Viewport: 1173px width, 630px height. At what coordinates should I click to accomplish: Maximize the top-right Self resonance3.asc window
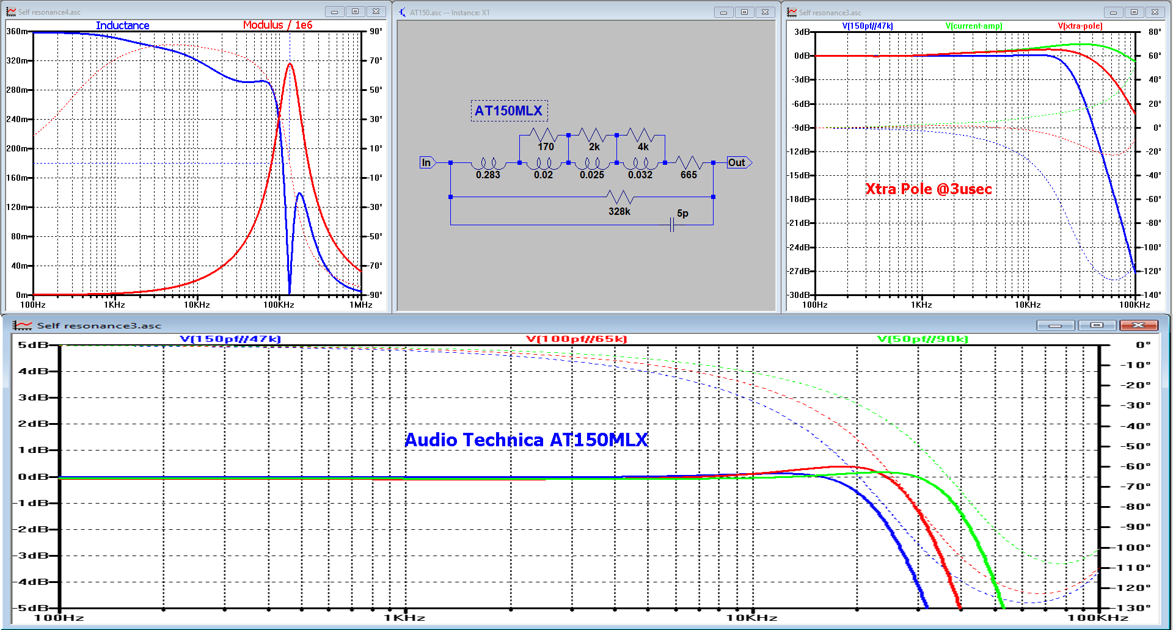[x=1134, y=12]
